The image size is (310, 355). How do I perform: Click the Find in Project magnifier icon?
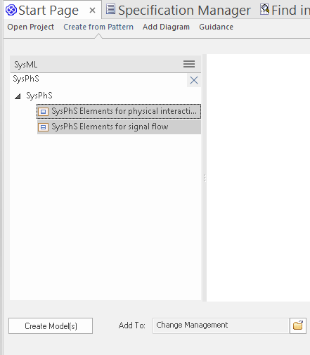point(265,10)
